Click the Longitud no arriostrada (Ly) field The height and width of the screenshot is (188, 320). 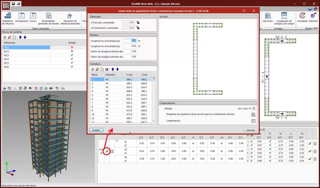tap(130, 46)
